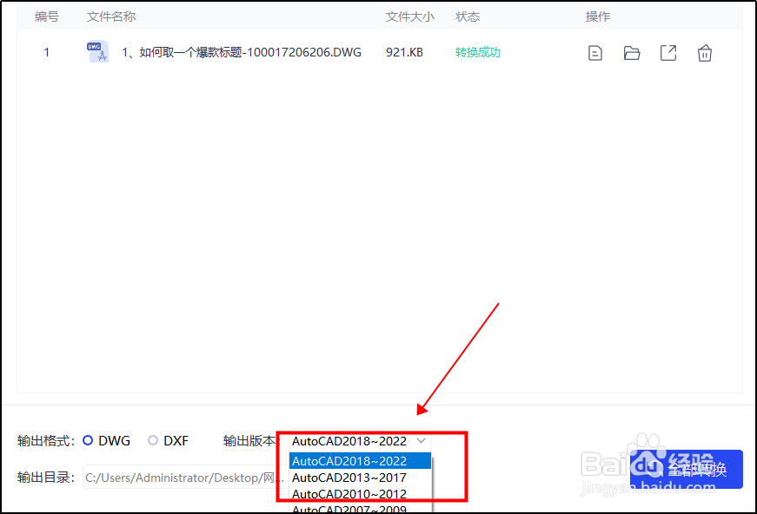The width and height of the screenshot is (757, 514).
Task: Click the 921.KB file size cell
Action: tap(404, 52)
